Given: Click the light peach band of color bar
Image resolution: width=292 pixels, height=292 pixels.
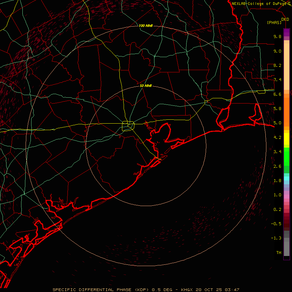Looking at the screenshot, I should click(x=286, y=67).
